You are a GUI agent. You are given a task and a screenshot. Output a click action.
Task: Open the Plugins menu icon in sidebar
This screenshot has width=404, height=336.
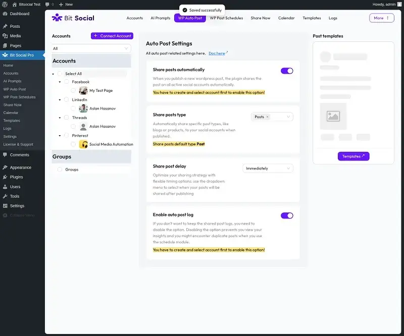(5, 177)
